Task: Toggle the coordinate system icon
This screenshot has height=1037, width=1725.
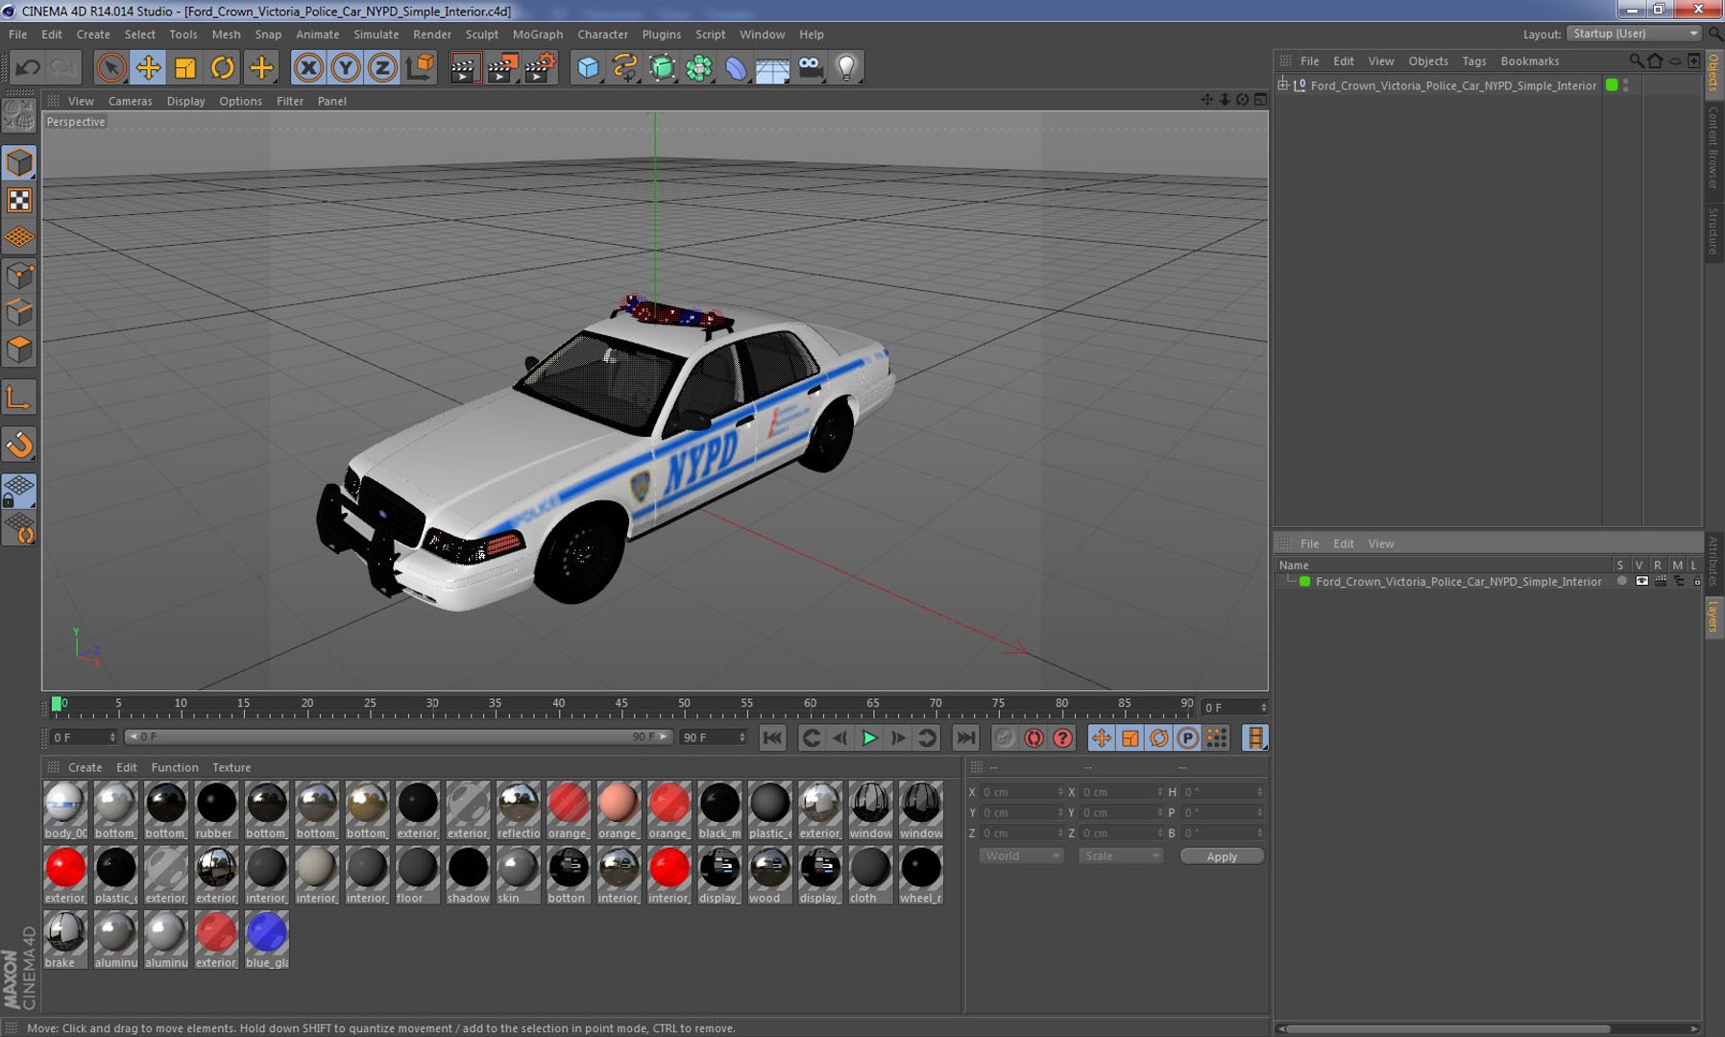Action: (420, 67)
